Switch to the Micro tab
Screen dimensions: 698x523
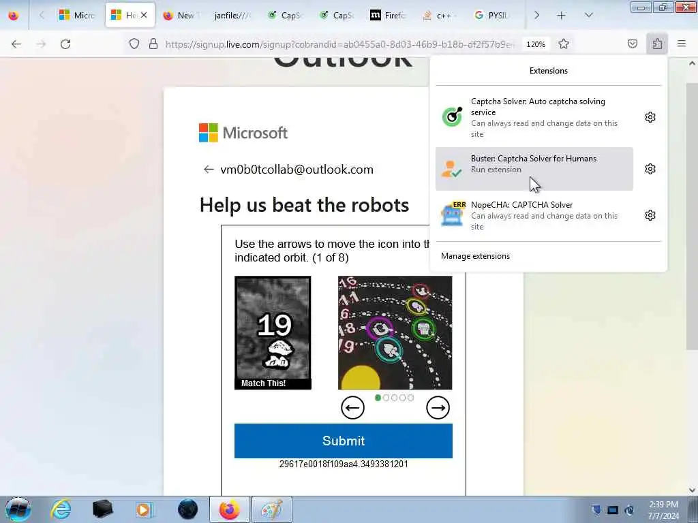click(x=78, y=15)
